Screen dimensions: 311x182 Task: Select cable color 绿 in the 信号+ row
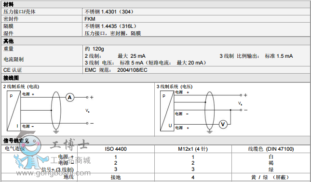click(271, 169)
